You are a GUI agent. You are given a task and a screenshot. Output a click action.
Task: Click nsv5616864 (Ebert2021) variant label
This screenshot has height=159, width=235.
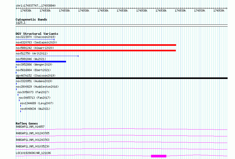point(33,70)
